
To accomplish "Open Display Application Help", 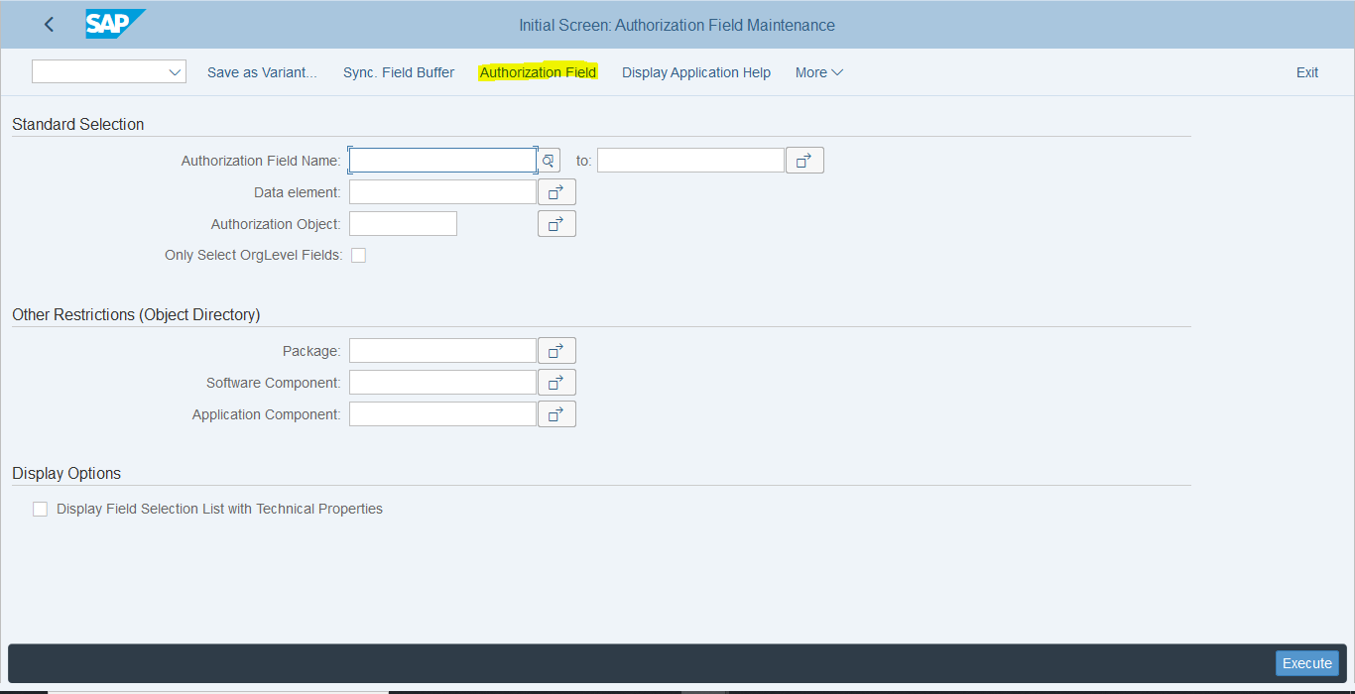I will pos(695,71).
